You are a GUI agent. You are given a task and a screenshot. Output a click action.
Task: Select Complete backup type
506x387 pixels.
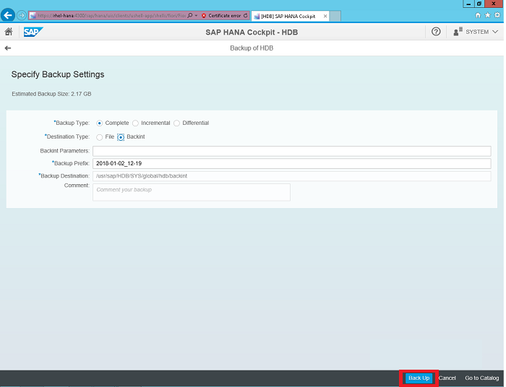[100, 123]
